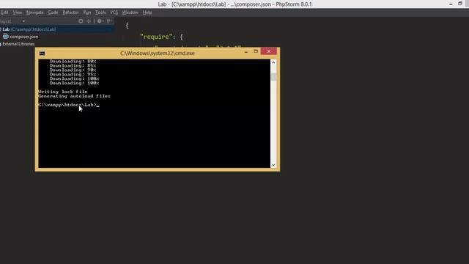Screen dimensions: 469x264
Task: Click the composer.json file icon
Action: tap(6, 37)
